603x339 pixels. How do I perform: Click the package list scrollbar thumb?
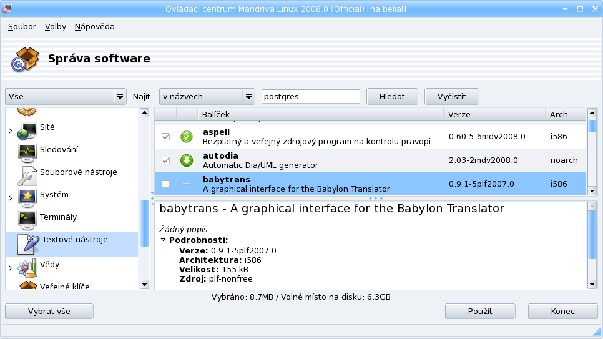(x=592, y=126)
